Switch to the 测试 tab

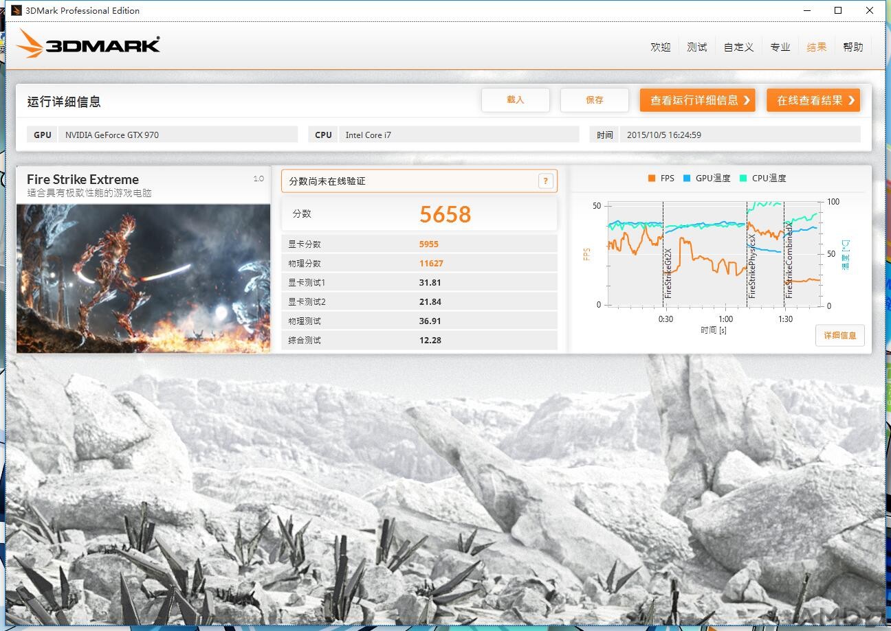(x=697, y=47)
